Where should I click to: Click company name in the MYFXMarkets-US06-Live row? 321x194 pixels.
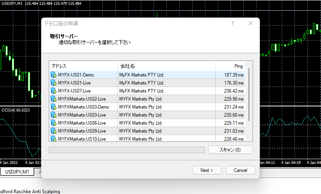click(140, 123)
